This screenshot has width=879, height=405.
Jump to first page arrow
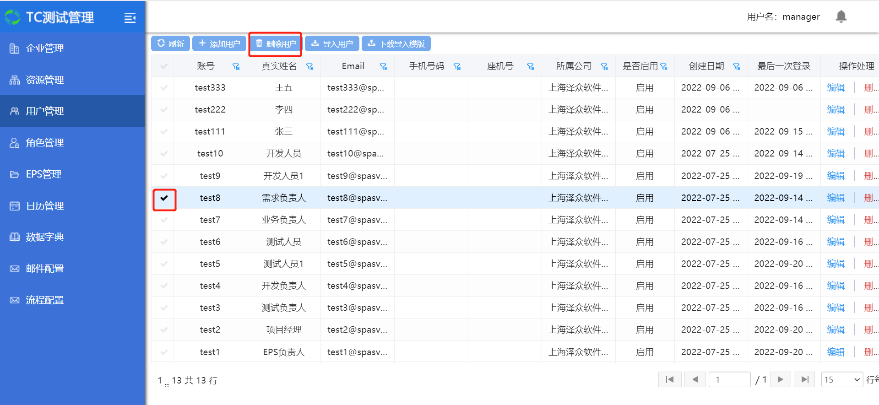(x=670, y=379)
